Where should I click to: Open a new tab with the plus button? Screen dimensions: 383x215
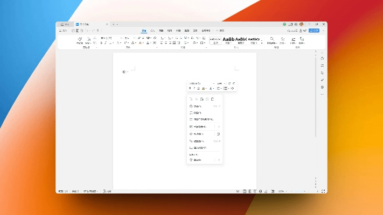pyautogui.click(x=114, y=24)
